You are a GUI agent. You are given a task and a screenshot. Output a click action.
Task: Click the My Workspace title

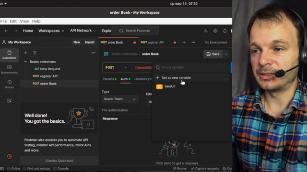pyautogui.click(x=19, y=43)
